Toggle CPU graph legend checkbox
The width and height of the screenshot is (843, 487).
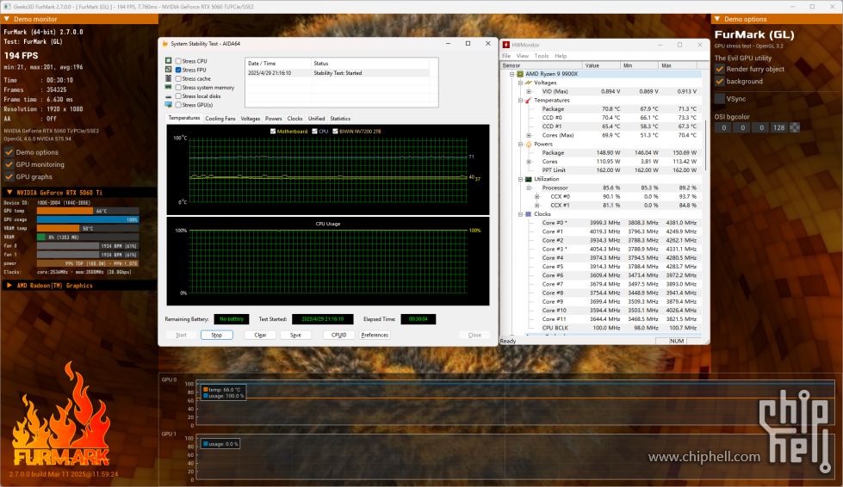[x=315, y=131]
